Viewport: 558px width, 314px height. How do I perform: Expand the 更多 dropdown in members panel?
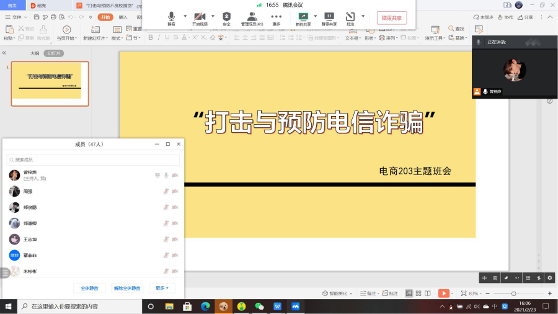(162, 288)
